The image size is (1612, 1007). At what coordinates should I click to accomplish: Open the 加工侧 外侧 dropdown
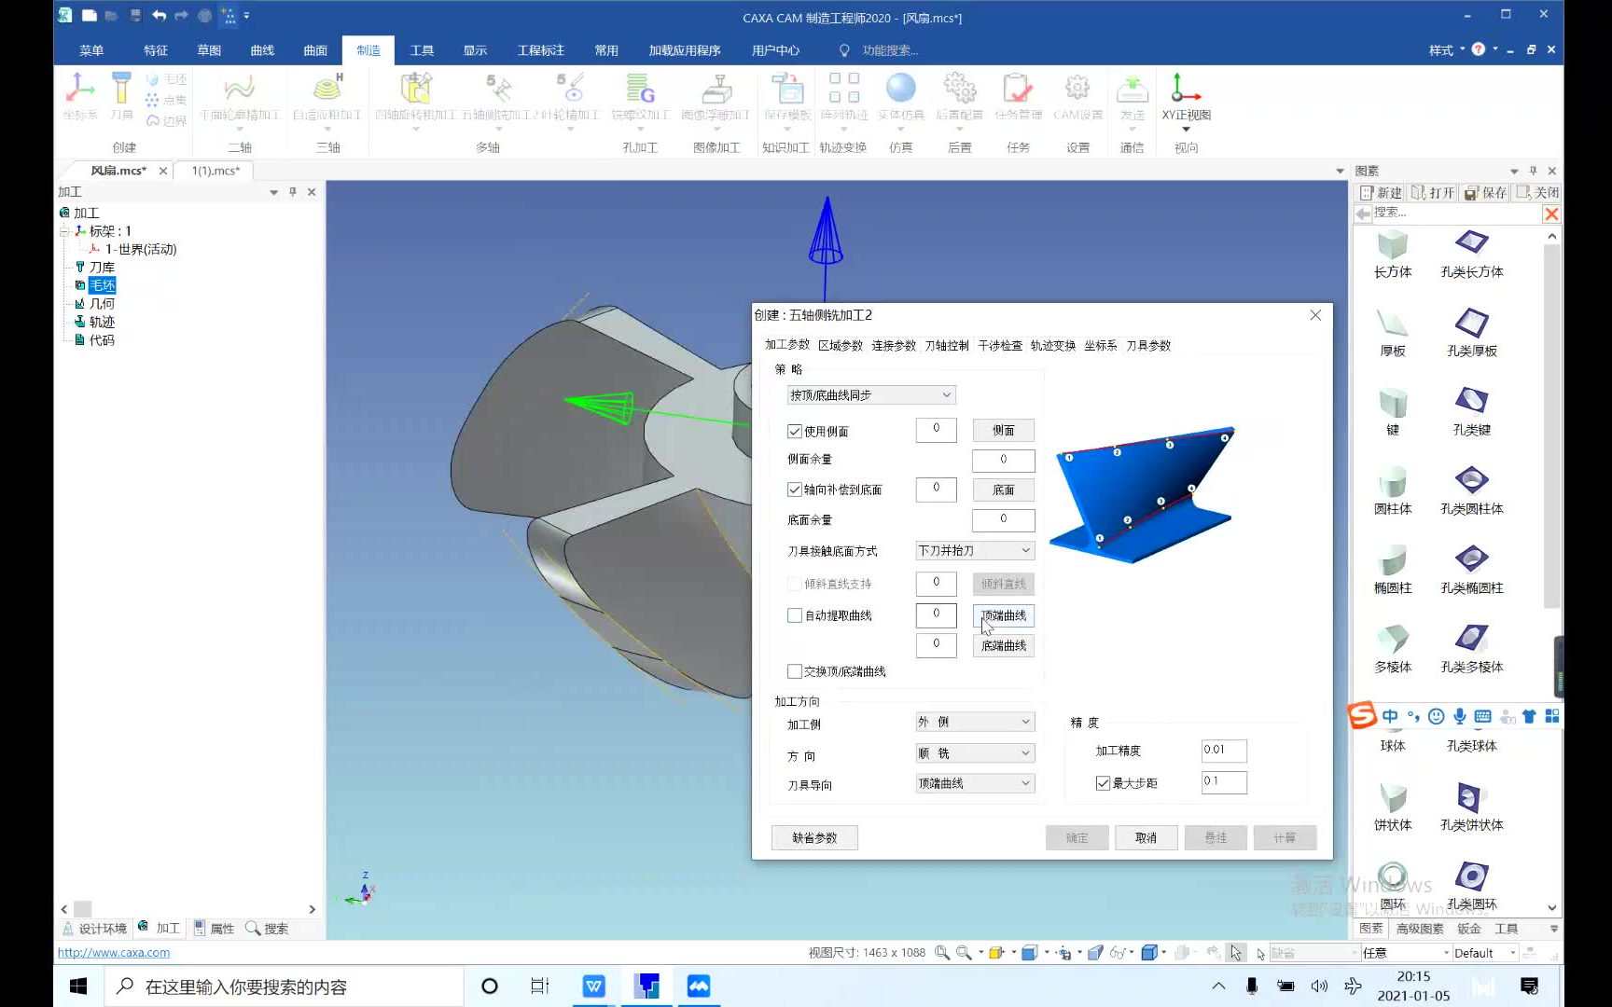pos(975,722)
